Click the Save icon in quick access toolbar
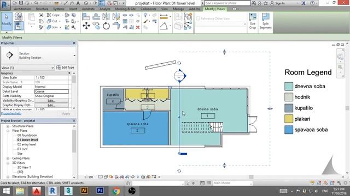350x196 pixels. click(21, 3)
